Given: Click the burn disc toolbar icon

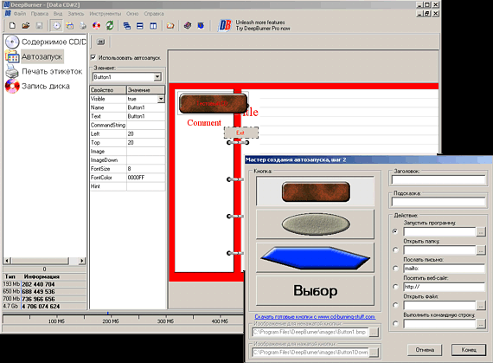Looking at the screenshot, I should coord(96,25).
